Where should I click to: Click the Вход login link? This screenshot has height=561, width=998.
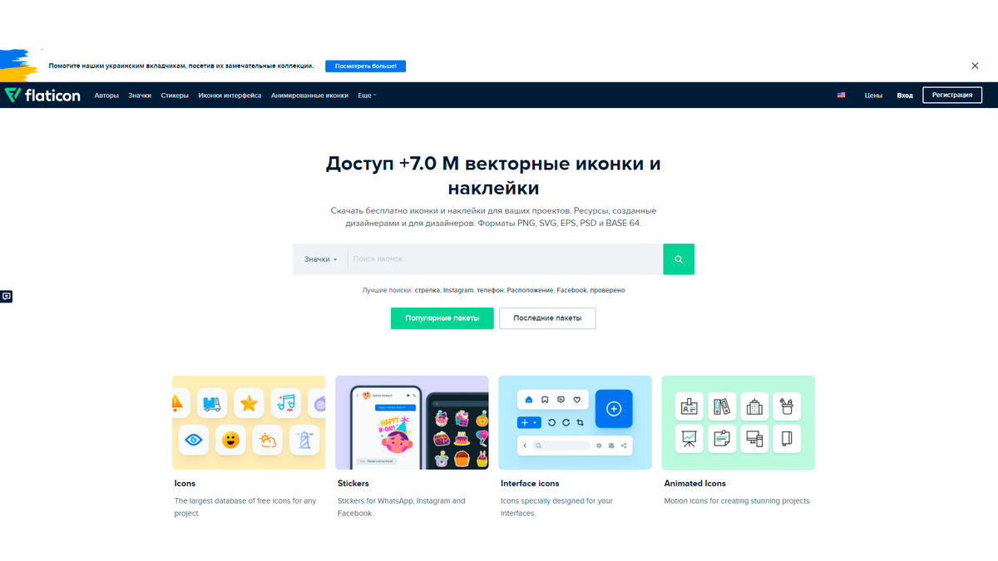click(x=905, y=95)
